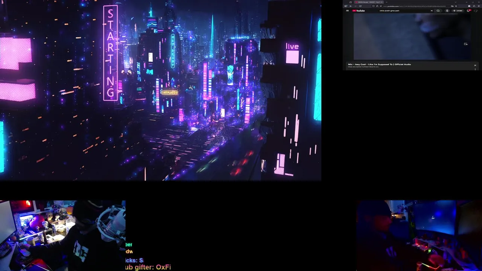Click the YouTube search magnifier button
The image size is (482, 271).
click(438, 11)
